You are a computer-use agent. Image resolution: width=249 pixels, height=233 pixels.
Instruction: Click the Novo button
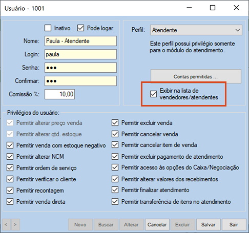[80, 225]
